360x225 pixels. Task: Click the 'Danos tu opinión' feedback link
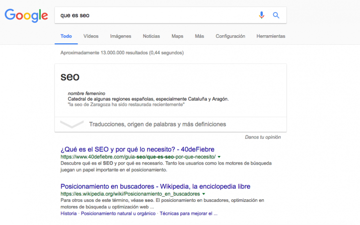pyautogui.click(x=263, y=137)
